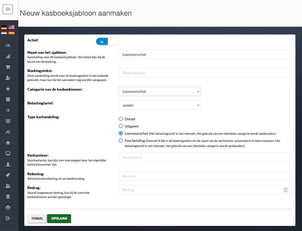Select the Uitgaven radio button
The width and height of the screenshot is (302, 231).
(121, 126)
